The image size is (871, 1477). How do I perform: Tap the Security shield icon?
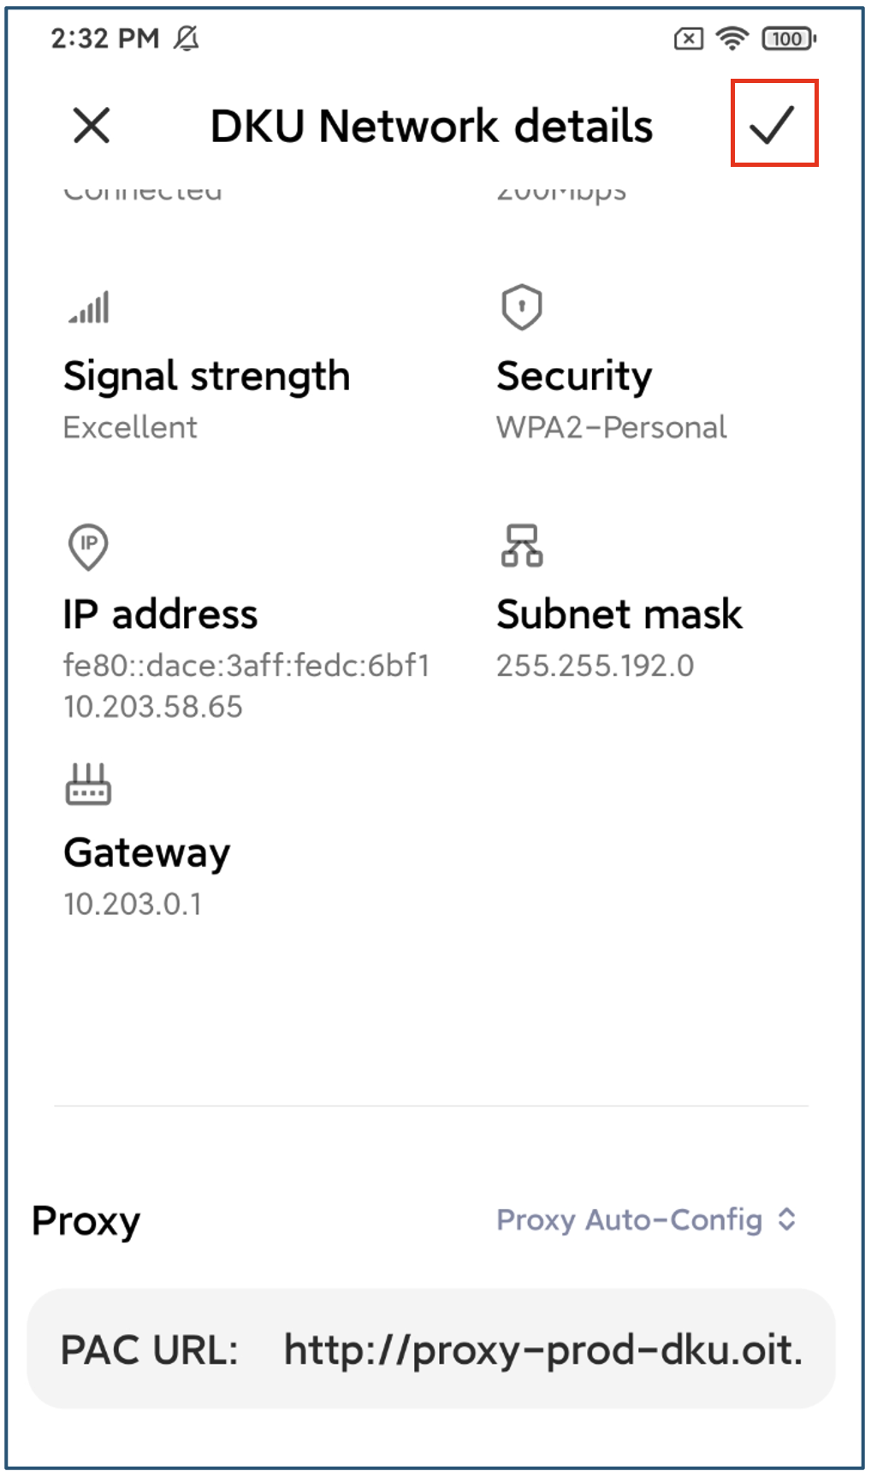(x=521, y=307)
